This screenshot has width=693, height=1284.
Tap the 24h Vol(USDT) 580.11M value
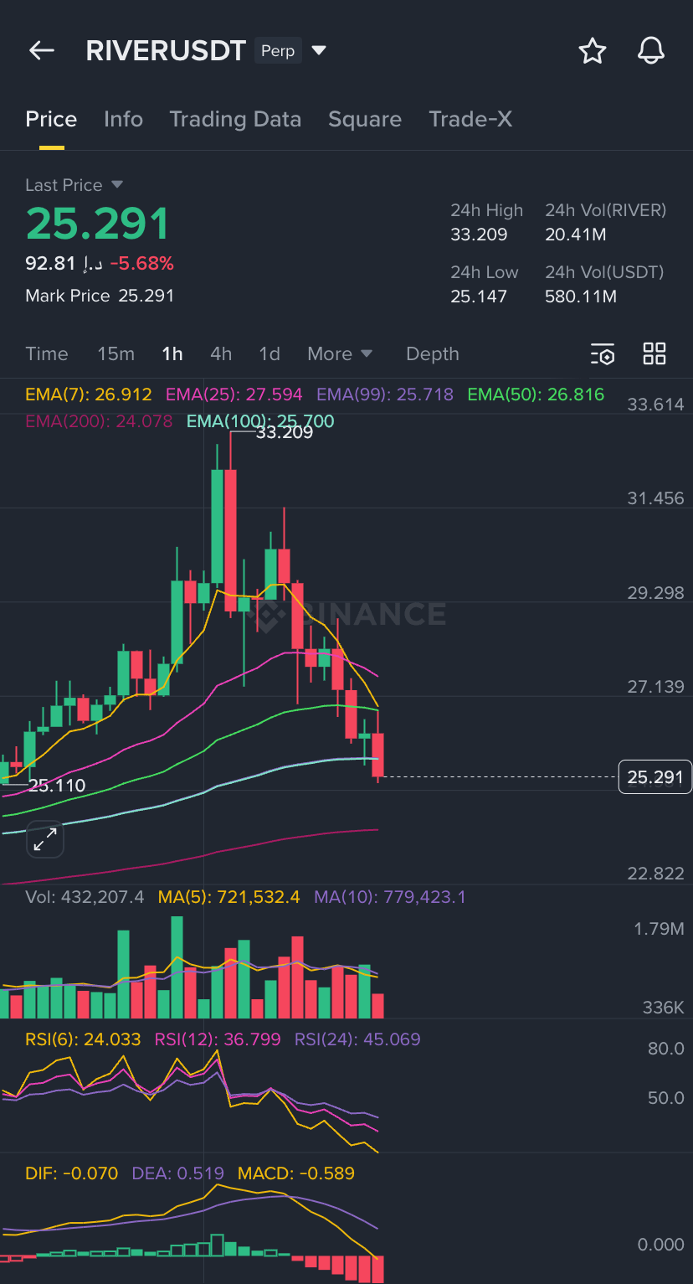(x=581, y=297)
